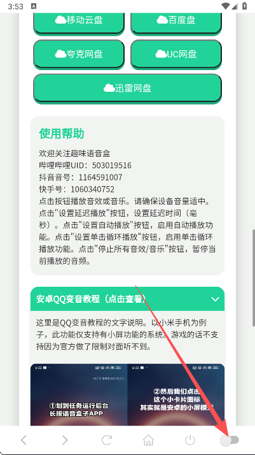This screenshot has width=255, height=455.
Task: Open the 夸克网盘 download button
Action: click(x=79, y=54)
